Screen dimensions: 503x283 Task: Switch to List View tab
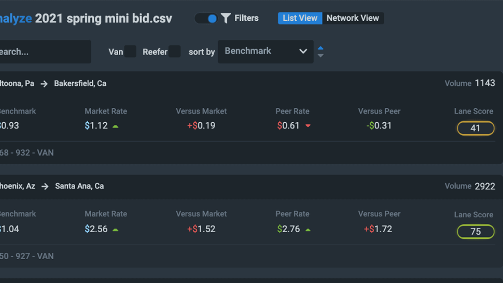coord(300,18)
